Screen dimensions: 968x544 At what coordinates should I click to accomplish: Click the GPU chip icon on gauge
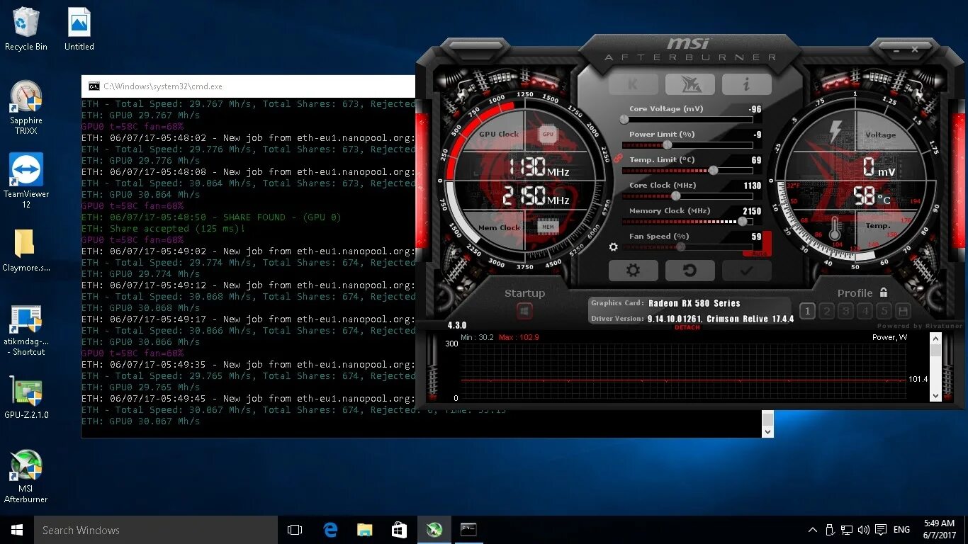[x=548, y=134]
